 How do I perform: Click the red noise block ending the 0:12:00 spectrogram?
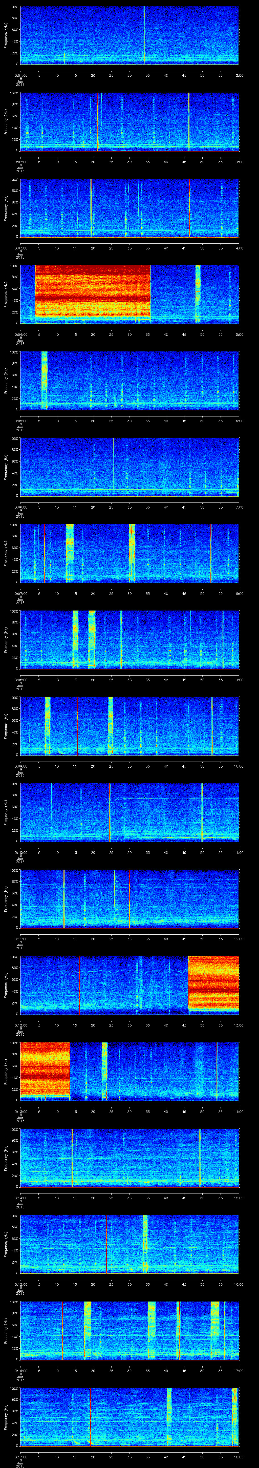click(213, 984)
